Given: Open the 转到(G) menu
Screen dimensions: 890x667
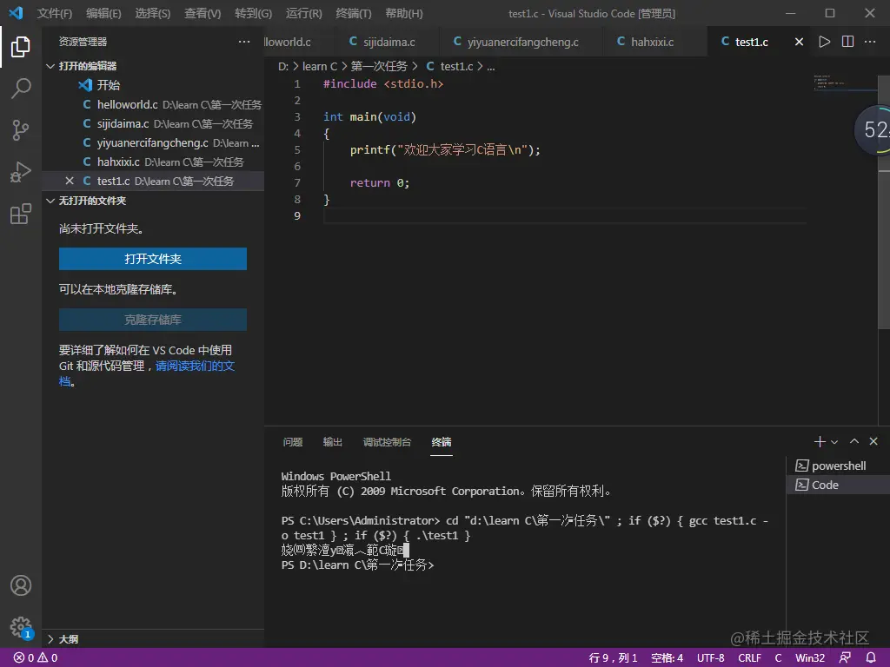Looking at the screenshot, I should (x=253, y=13).
